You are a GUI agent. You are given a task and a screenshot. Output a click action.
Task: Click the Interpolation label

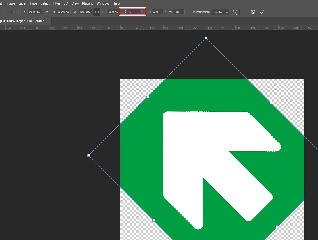[201, 12]
